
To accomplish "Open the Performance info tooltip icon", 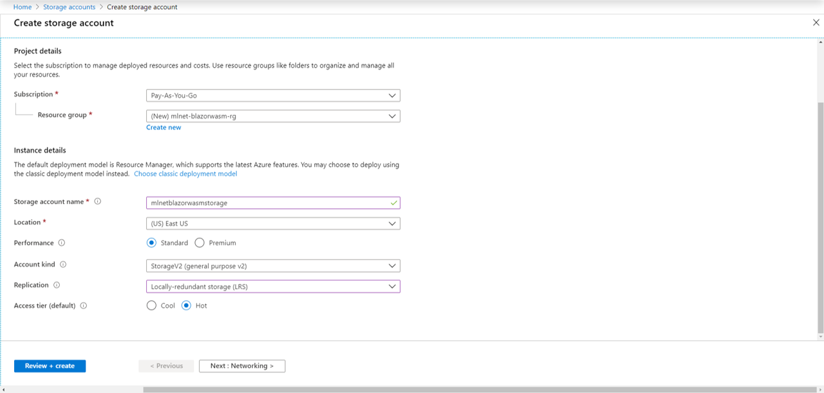I will (x=62, y=243).
